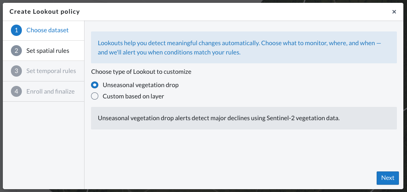
Task: Close the Create Lookout policy dialog
Action: point(394,12)
